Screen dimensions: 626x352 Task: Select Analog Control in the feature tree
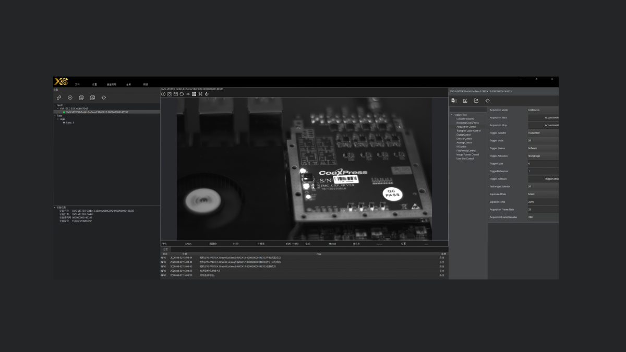464,143
